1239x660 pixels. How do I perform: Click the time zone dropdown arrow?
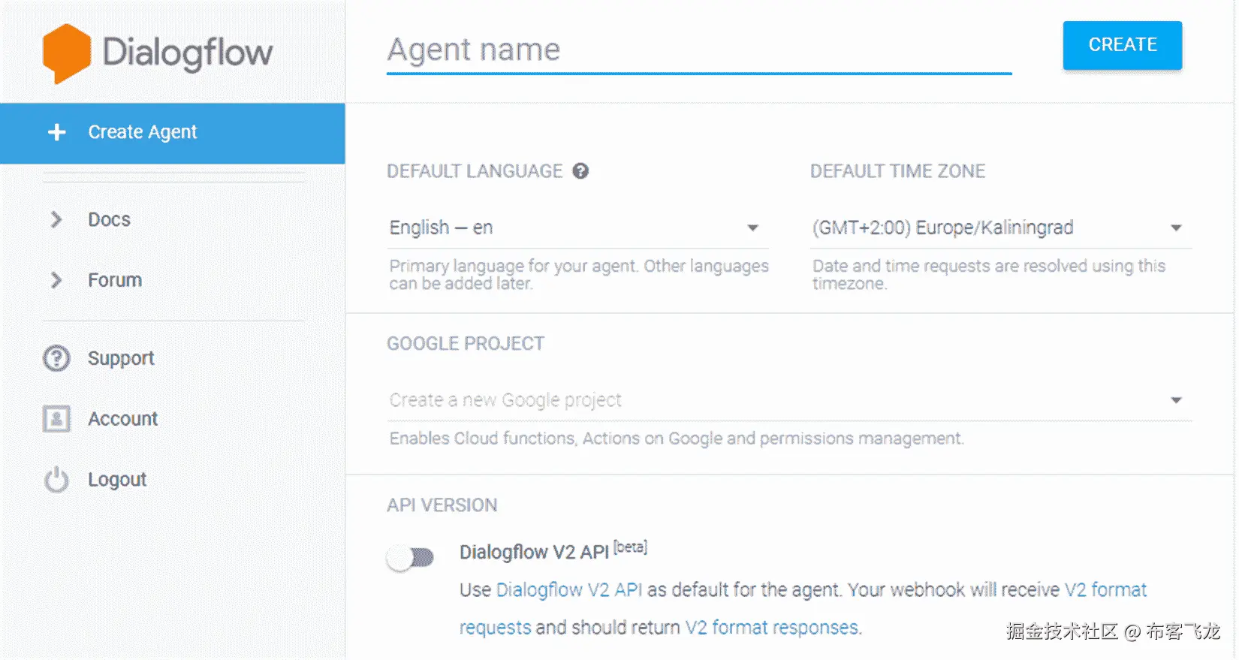pos(1176,228)
